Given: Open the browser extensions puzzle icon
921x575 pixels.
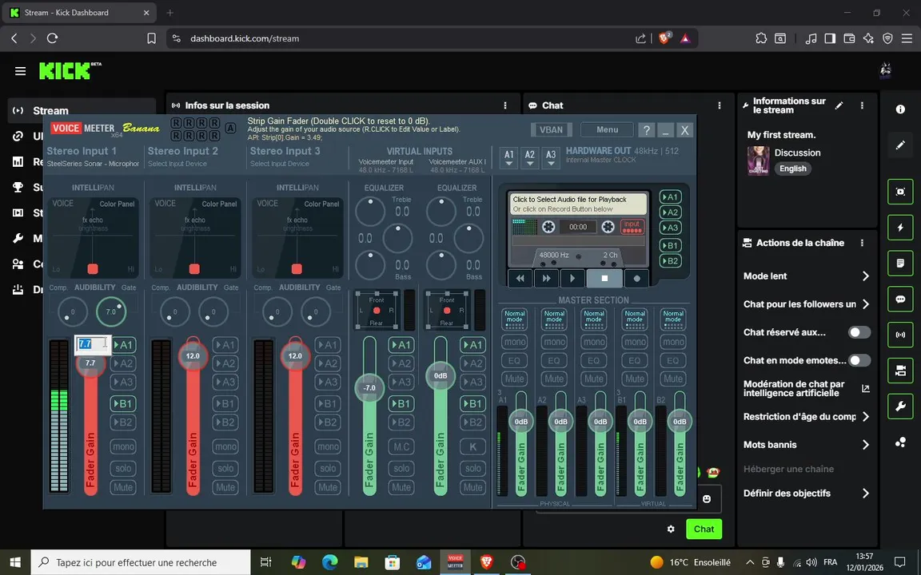Looking at the screenshot, I should click(761, 38).
